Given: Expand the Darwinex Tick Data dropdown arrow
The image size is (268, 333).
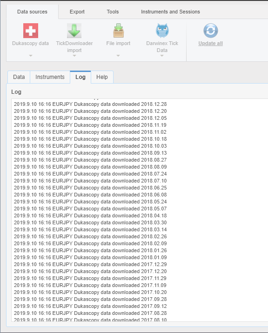Looking at the screenshot, I should click(x=162, y=56).
